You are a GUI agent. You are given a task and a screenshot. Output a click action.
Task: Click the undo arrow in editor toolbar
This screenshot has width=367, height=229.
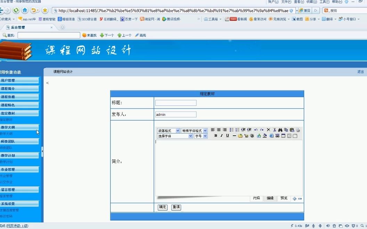[256, 130]
